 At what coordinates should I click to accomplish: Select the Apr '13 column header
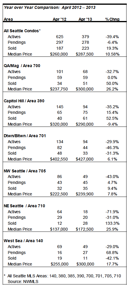[x=85, y=19]
